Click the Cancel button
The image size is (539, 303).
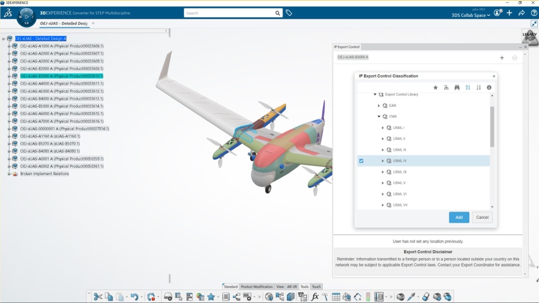482,218
